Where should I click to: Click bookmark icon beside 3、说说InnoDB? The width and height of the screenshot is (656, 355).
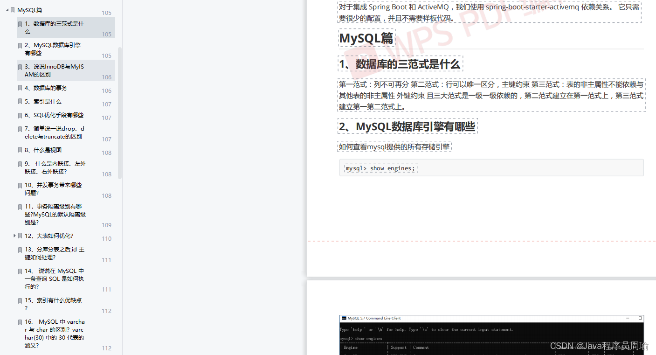pos(20,67)
